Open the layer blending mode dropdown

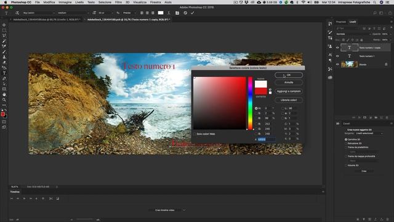click(x=353, y=34)
